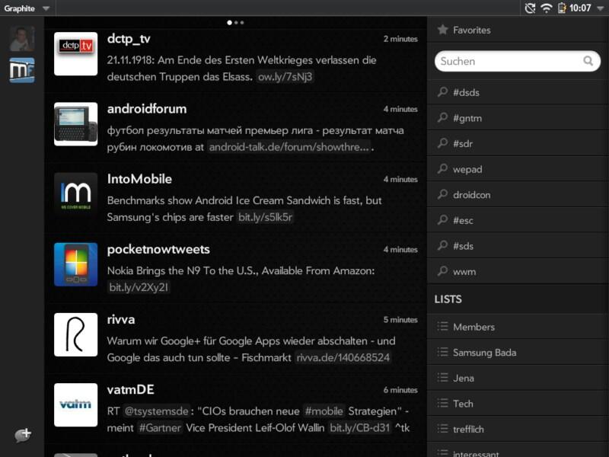The width and height of the screenshot is (609, 457).
Task: Open #Gartner hashtag in vatmDE tweet
Action: point(160,428)
